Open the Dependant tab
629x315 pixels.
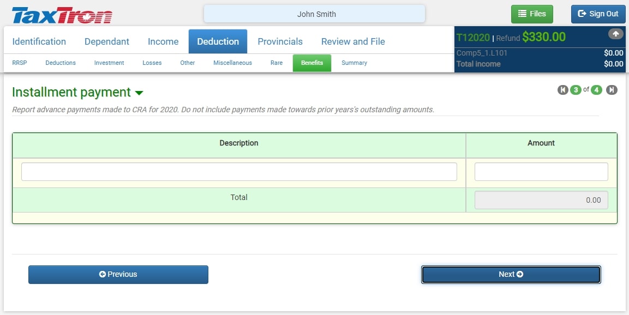tap(107, 41)
